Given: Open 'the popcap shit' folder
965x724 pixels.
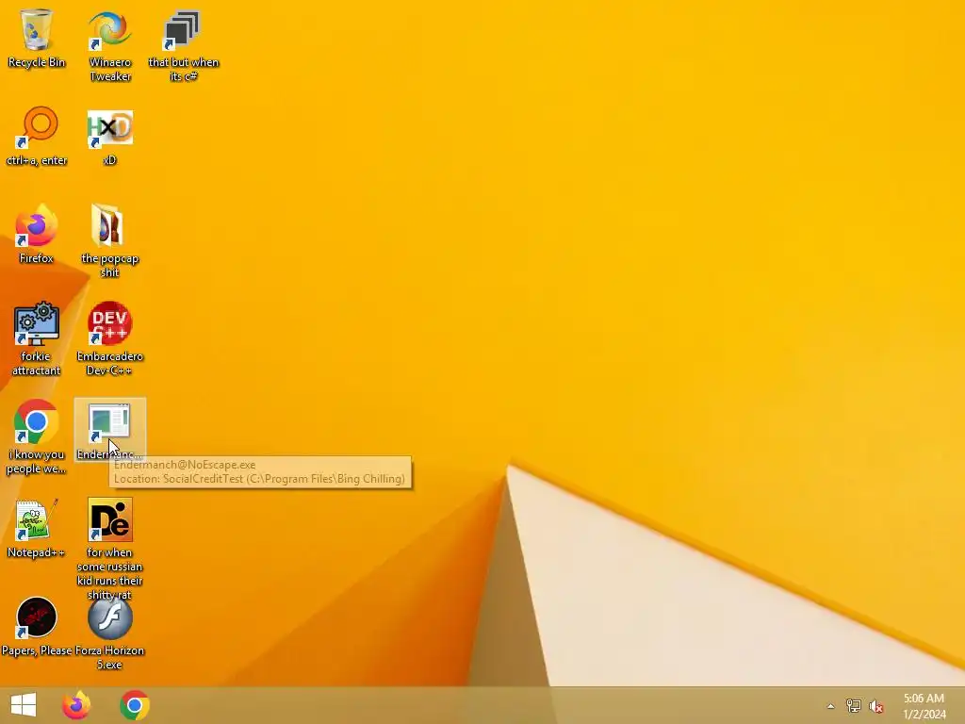Looking at the screenshot, I should coord(109,240).
